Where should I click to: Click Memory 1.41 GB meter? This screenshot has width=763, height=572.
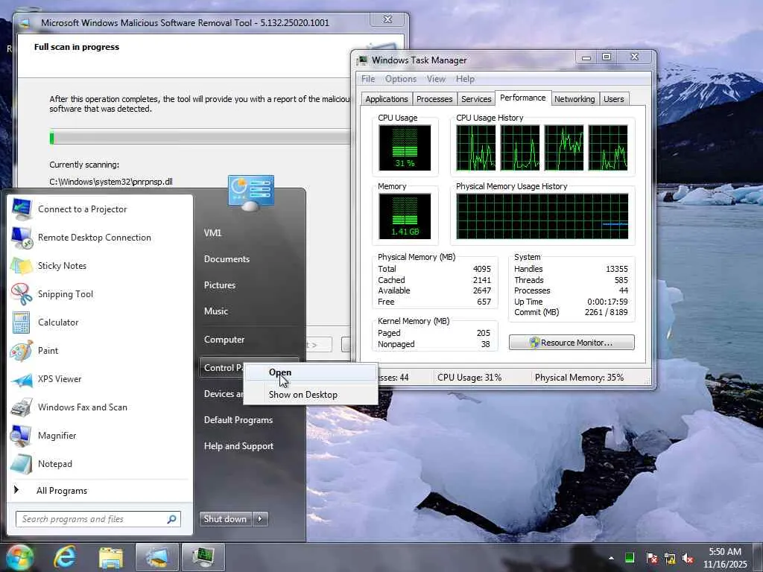pos(405,217)
